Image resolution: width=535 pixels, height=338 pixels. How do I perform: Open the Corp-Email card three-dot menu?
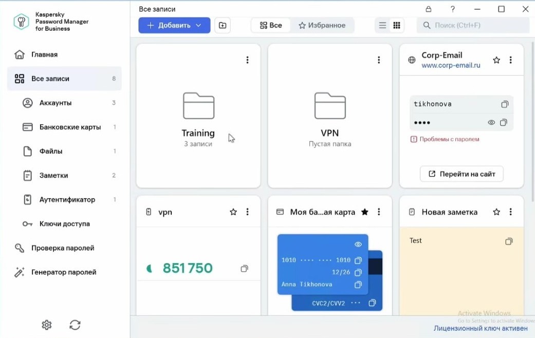[x=510, y=60]
